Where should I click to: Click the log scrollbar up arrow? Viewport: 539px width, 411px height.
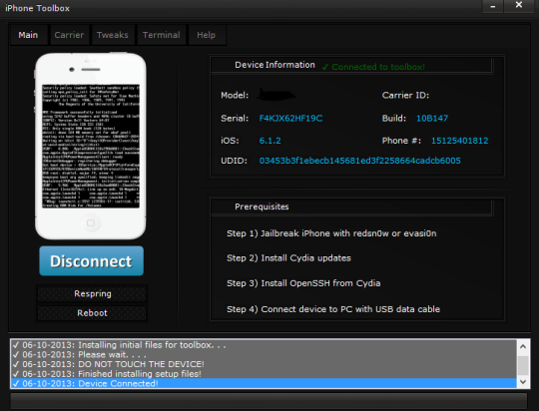523,346
